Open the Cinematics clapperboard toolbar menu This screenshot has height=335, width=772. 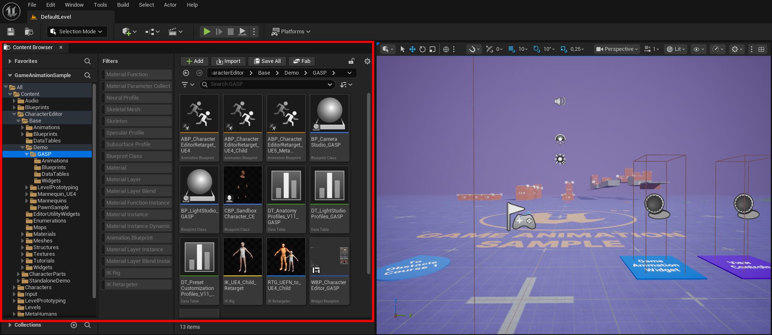click(175, 32)
